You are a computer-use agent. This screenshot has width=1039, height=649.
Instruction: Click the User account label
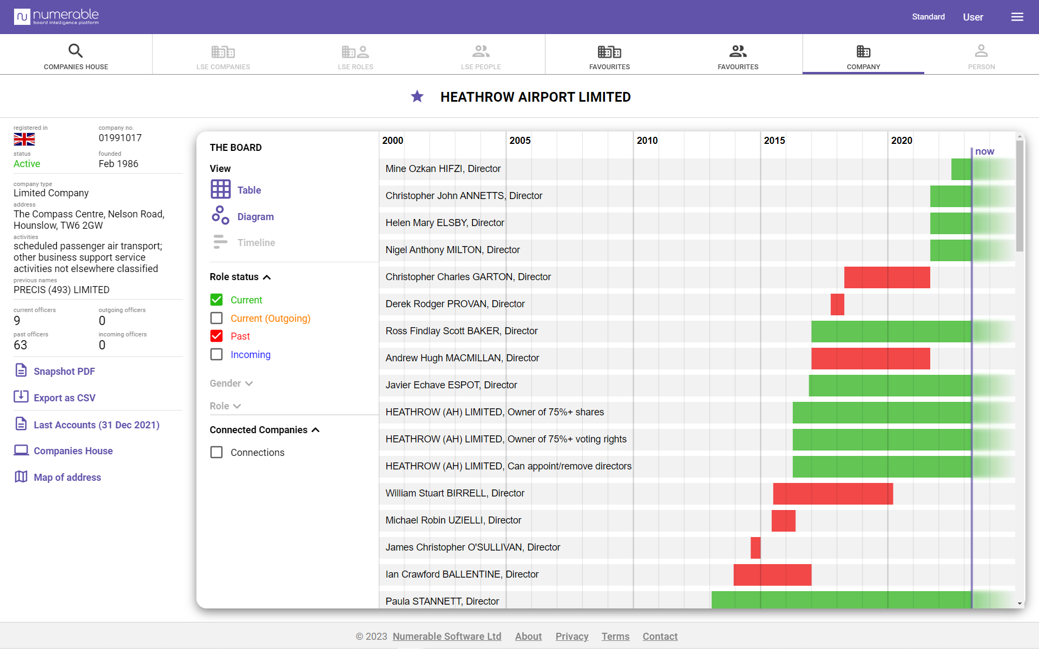972,17
